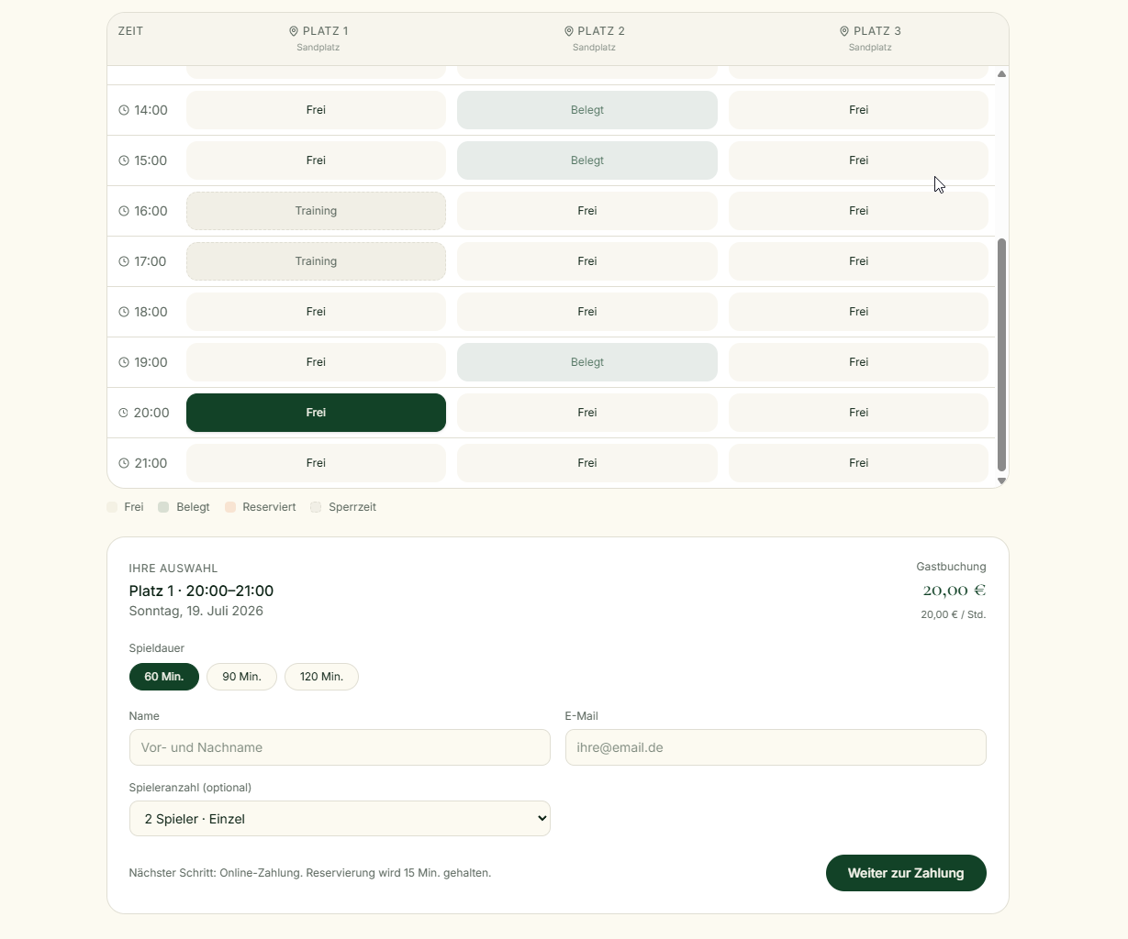Click the scrollbar up arrow
Viewport: 1128px width, 939px height.
point(1001,73)
